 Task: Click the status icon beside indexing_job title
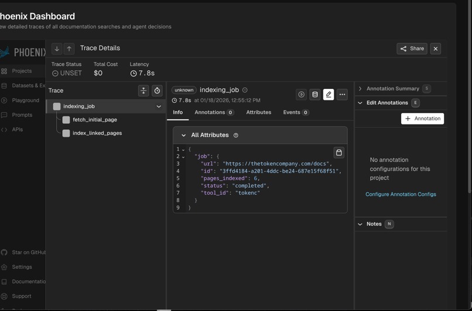point(245,90)
